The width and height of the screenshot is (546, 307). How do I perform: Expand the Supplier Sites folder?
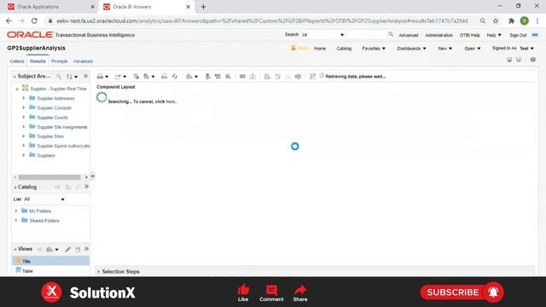tap(24, 136)
